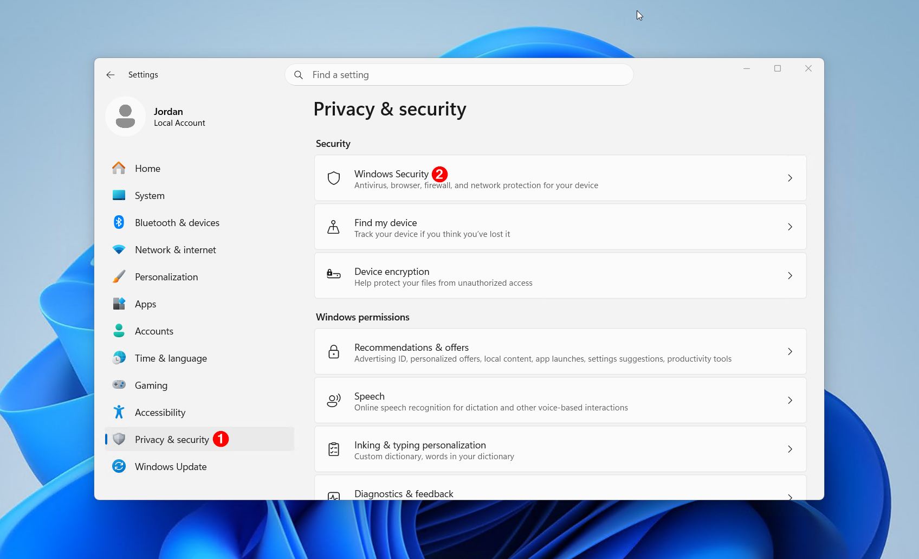
Task: Maximize the Settings window
Action: pyautogui.click(x=778, y=68)
